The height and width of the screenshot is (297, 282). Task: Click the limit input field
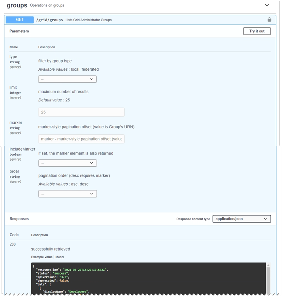click(x=81, y=112)
